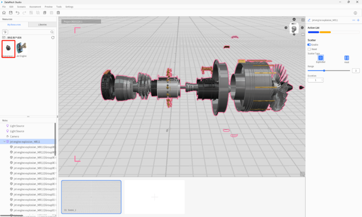Open the Tools menu

tap(59, 7)
